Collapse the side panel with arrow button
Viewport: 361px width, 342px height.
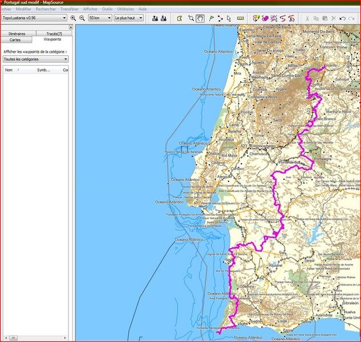(x=71, y=27)
